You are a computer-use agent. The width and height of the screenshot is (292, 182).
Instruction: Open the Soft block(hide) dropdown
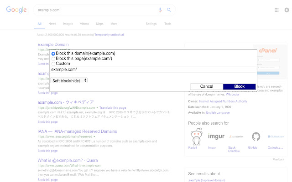point(69,81)
